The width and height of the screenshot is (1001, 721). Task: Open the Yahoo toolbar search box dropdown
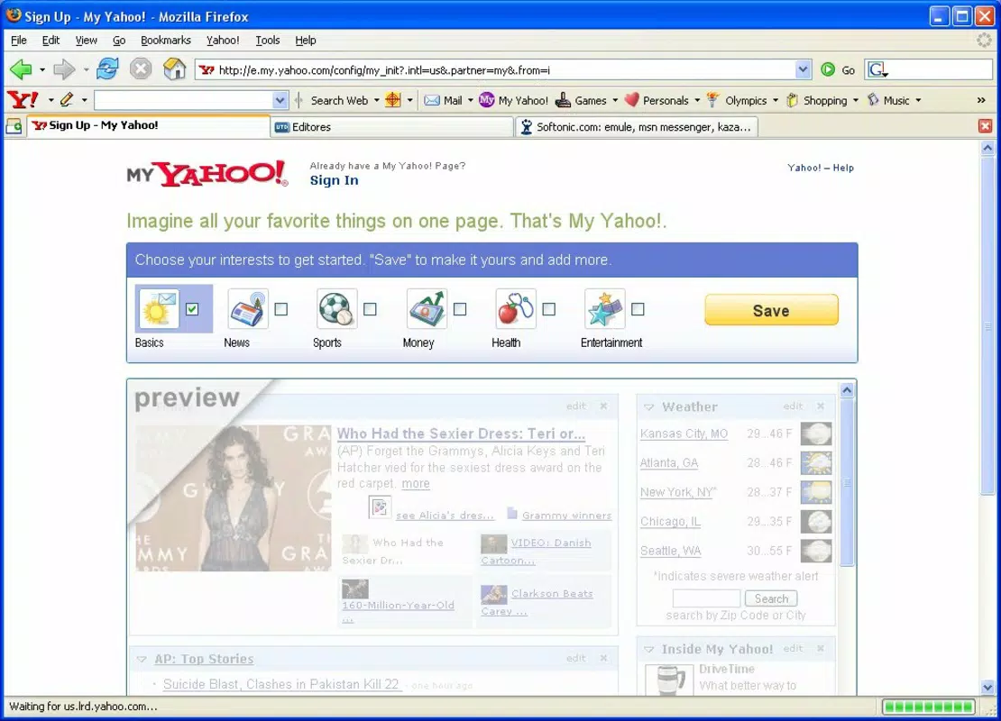click(x=280, y=100)
